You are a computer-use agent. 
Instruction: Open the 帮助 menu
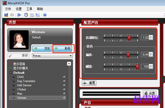click(40, 9)
